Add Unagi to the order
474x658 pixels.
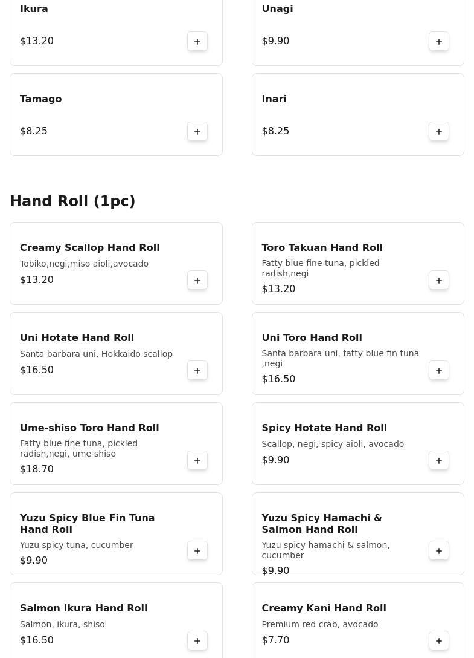pyautogui.click(x=439, y=41)
